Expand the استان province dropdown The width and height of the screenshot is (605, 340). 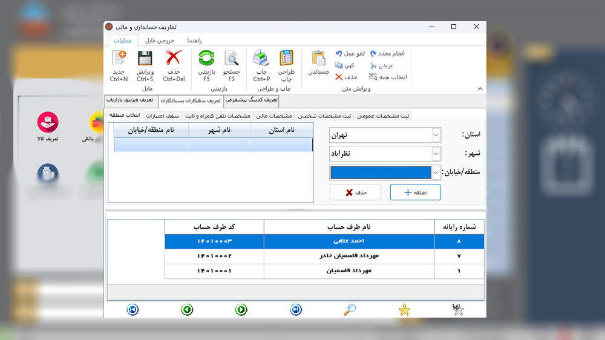(x=436, y=135)
